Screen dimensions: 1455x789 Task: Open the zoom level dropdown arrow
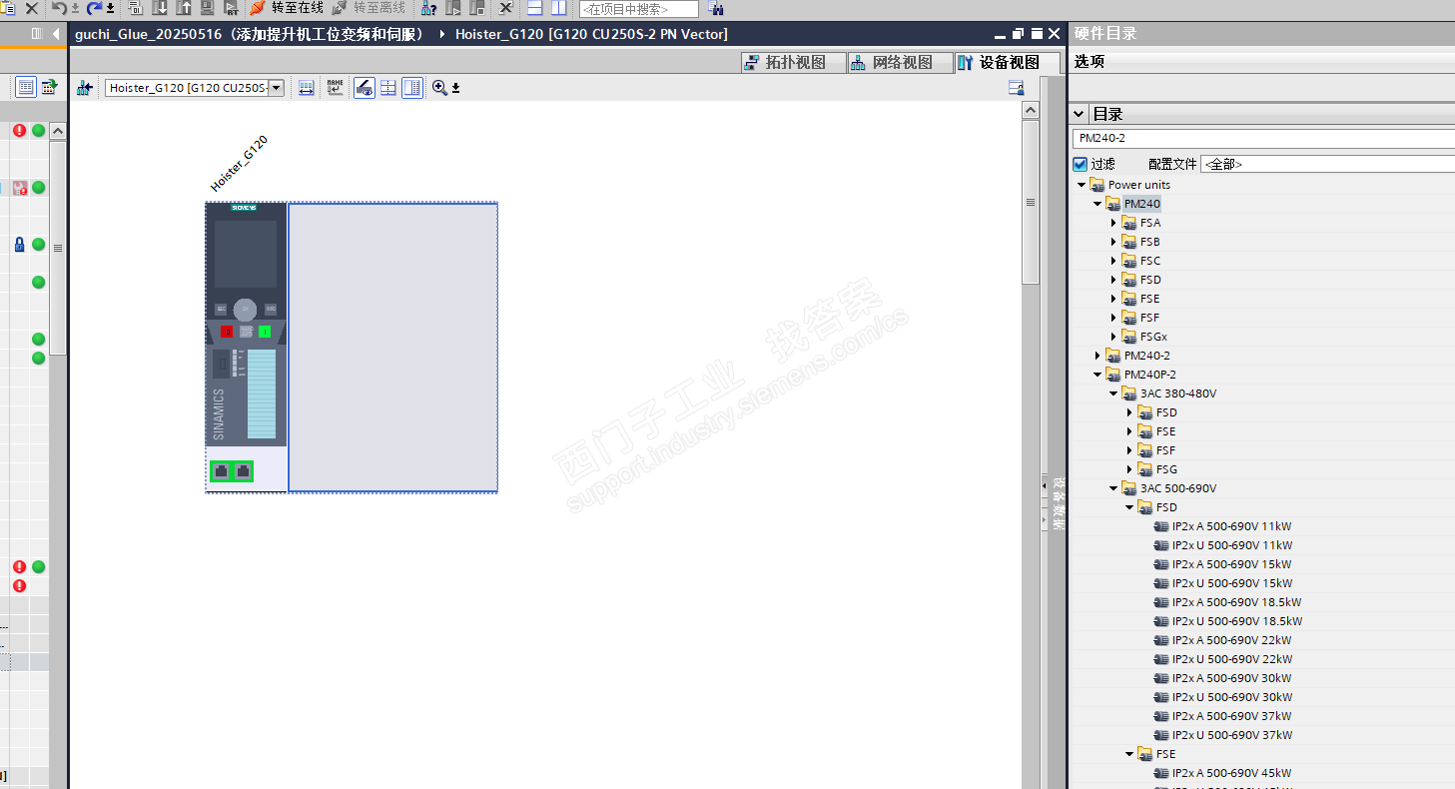click(x=456, y=88)
